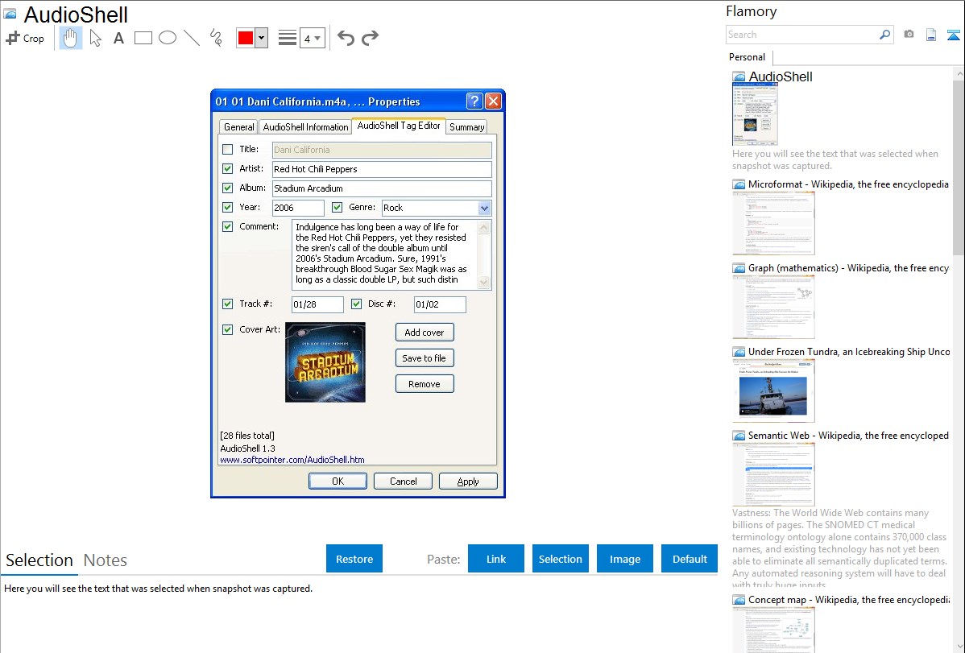Click Save to file button
Screen dimensions: 965x653
click(x=425, y=358)
